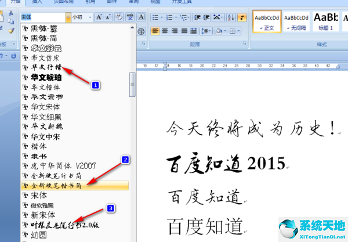Expand the Borders dropdown arrow
Image resolution: width=348 pixels, height=242 pixels.
[238, 31]
